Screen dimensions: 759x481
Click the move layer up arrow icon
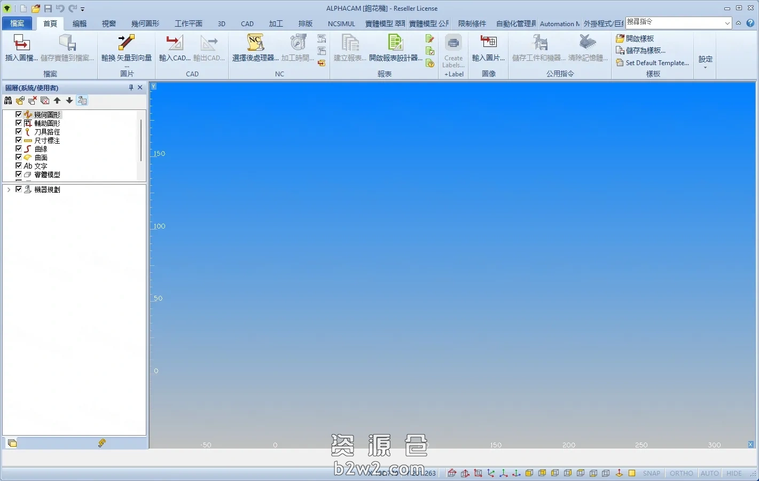[x=57, y=100]
